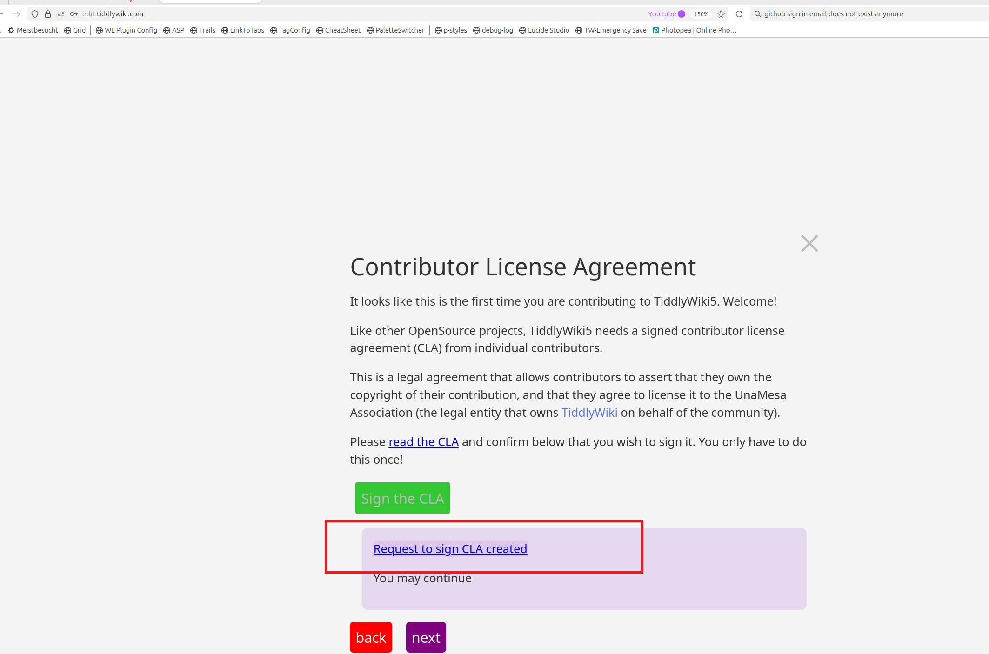The image size is (989, 654).
Task: Click the 150% zoom level indicator
Action: [701, 14]
